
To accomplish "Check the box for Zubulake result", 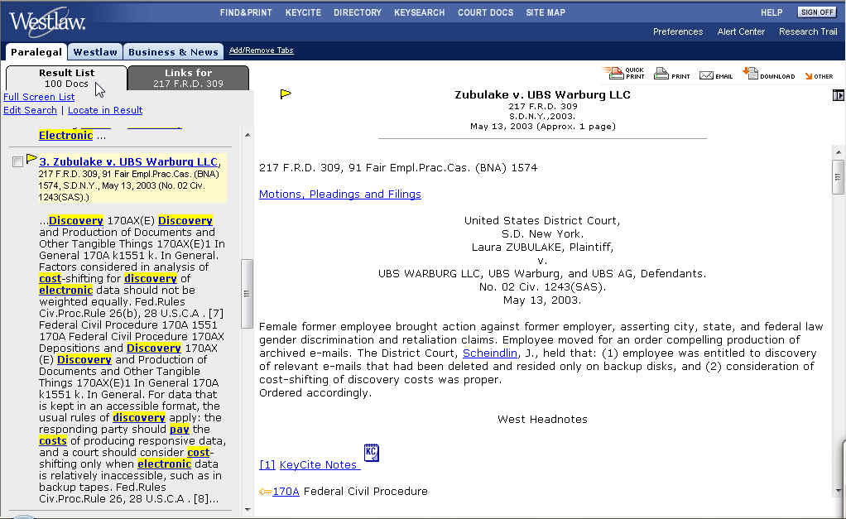I will point(17,162).
